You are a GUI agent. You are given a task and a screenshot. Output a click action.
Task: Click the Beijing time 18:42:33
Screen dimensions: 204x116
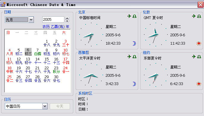[113, 43]
